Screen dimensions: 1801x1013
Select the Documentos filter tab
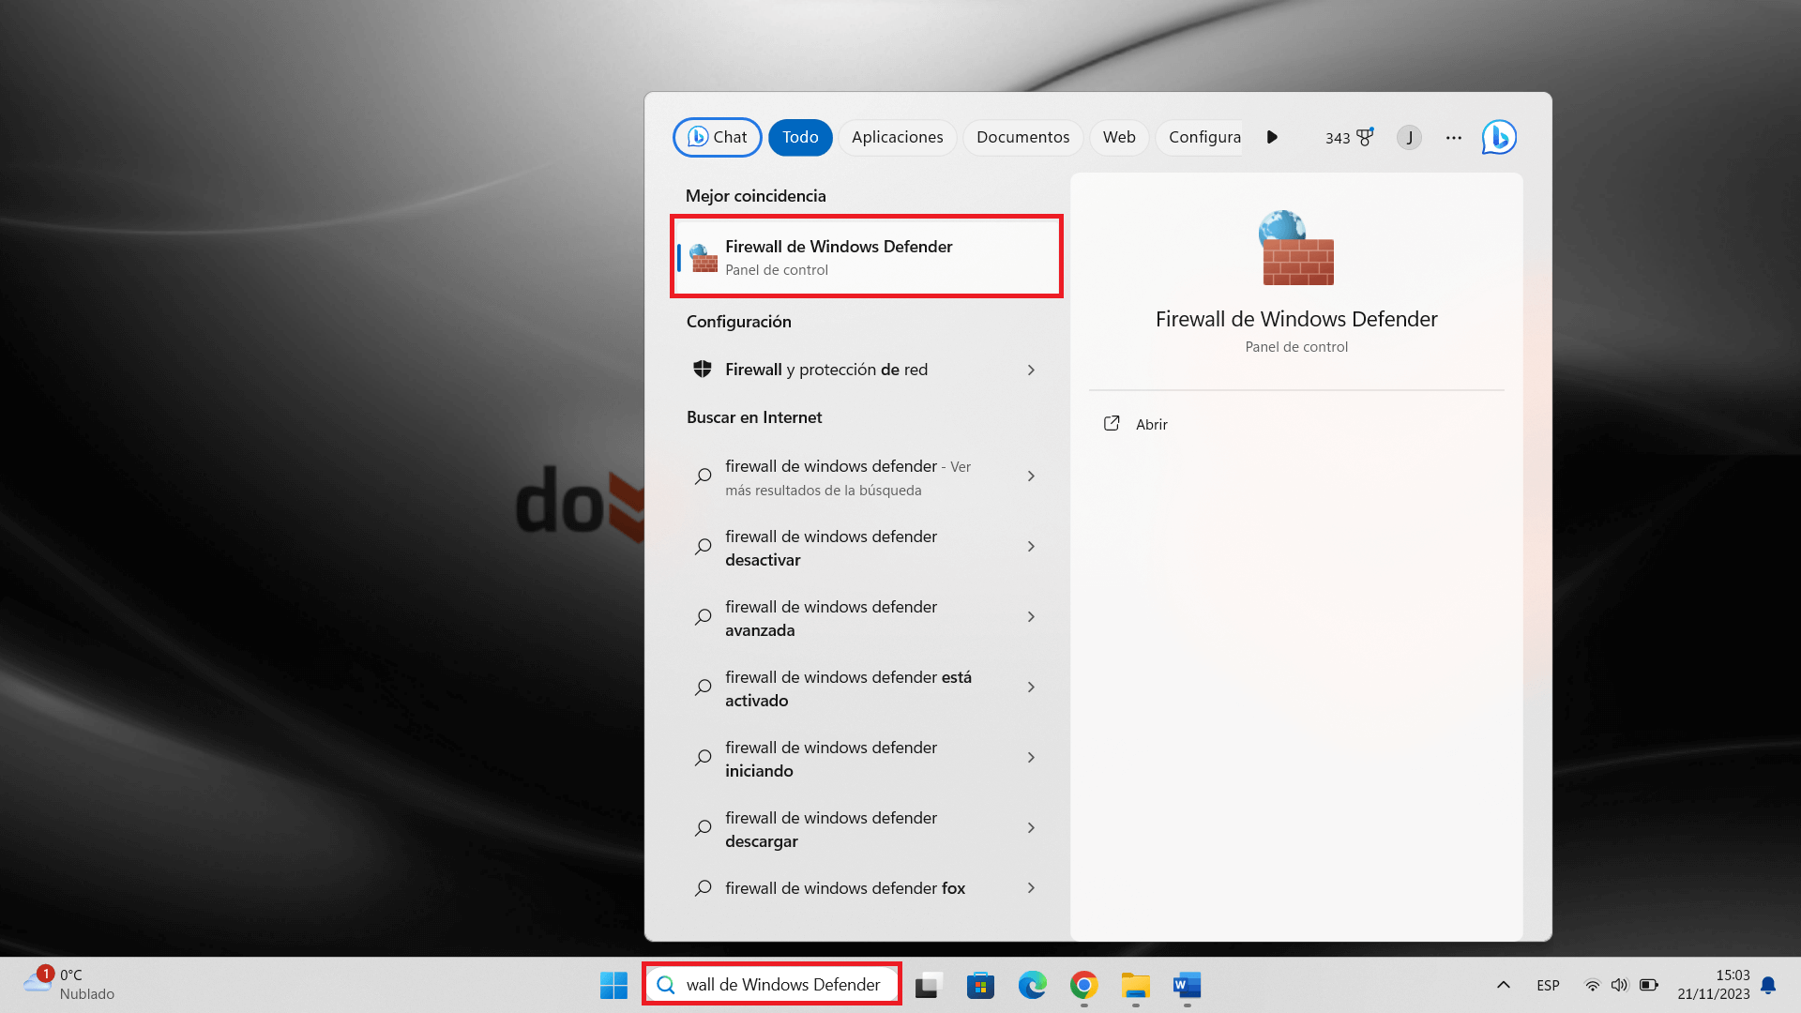coord(1022,137)
